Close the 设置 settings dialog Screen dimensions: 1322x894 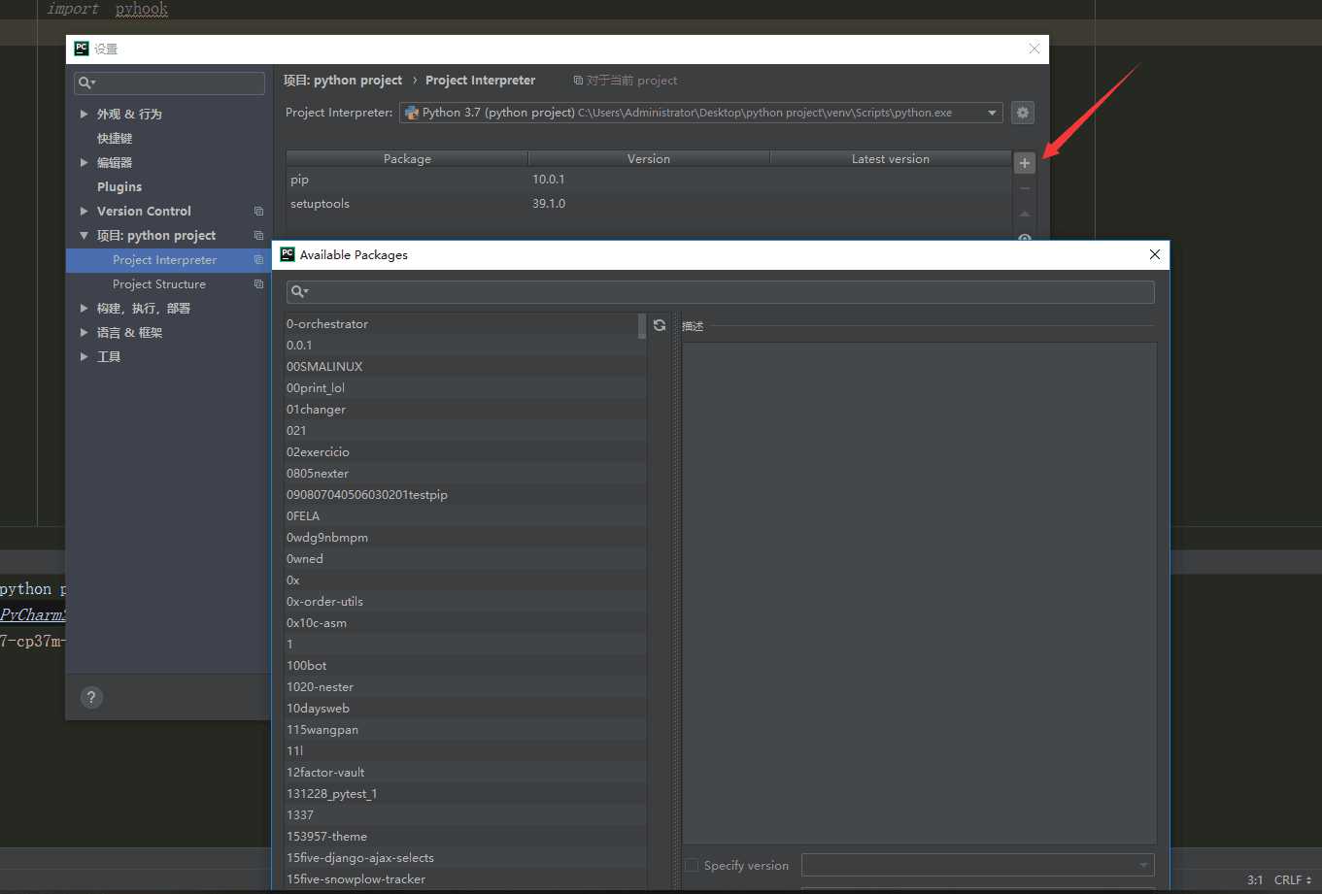coord(1034,49)
